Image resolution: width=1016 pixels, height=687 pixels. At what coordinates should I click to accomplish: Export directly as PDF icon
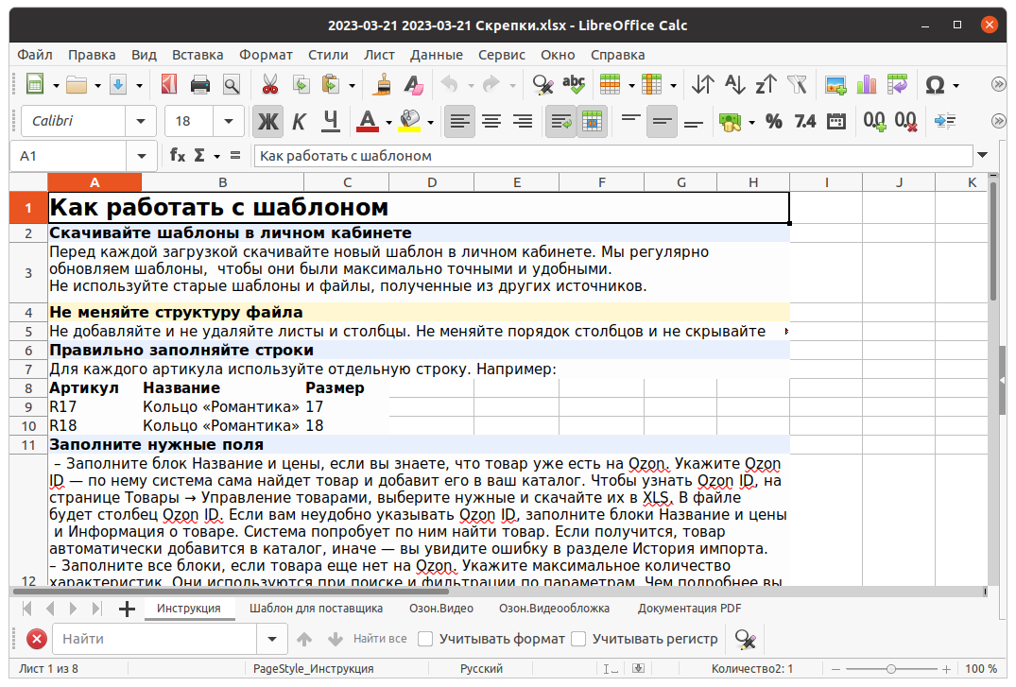pos(169,85)
